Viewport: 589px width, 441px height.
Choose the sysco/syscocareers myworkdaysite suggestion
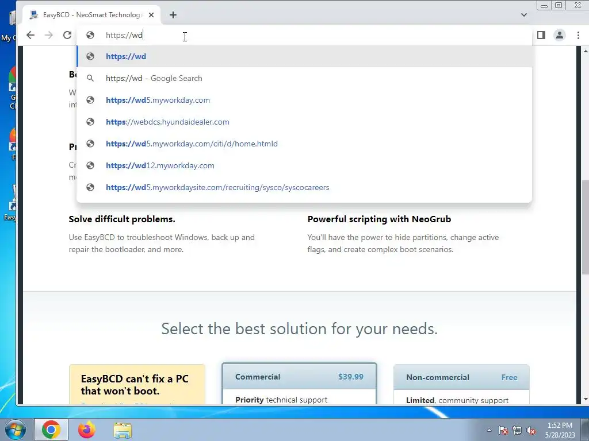[304, 188]
